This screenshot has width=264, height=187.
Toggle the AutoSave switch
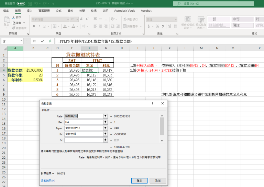click(x=21, y=3)
